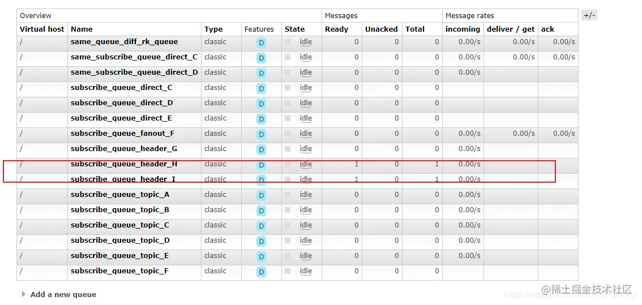Open the same_subscribe_queue_direct_C queue

134,57
